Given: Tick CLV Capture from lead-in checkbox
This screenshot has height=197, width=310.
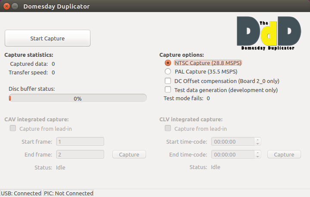Looking at the screenshot, I should pos(168,128).
